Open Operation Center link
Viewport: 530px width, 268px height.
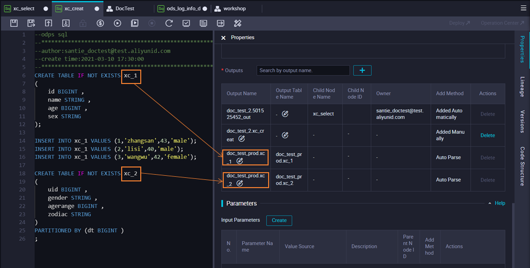coord(502,23)
